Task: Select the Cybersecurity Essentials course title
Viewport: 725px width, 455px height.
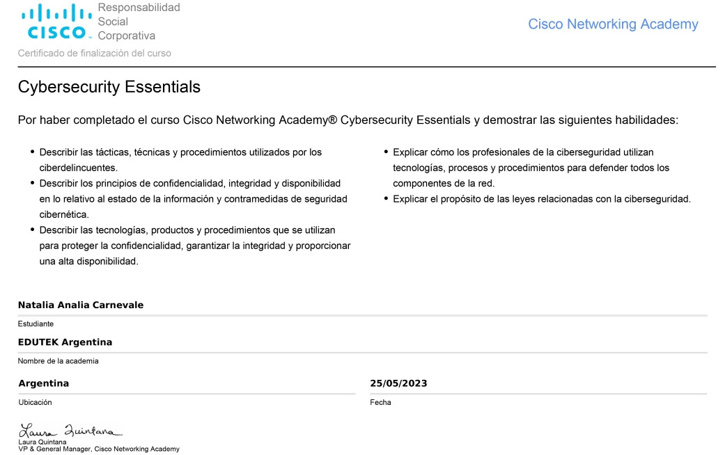Action: click(x=109, y=87)
